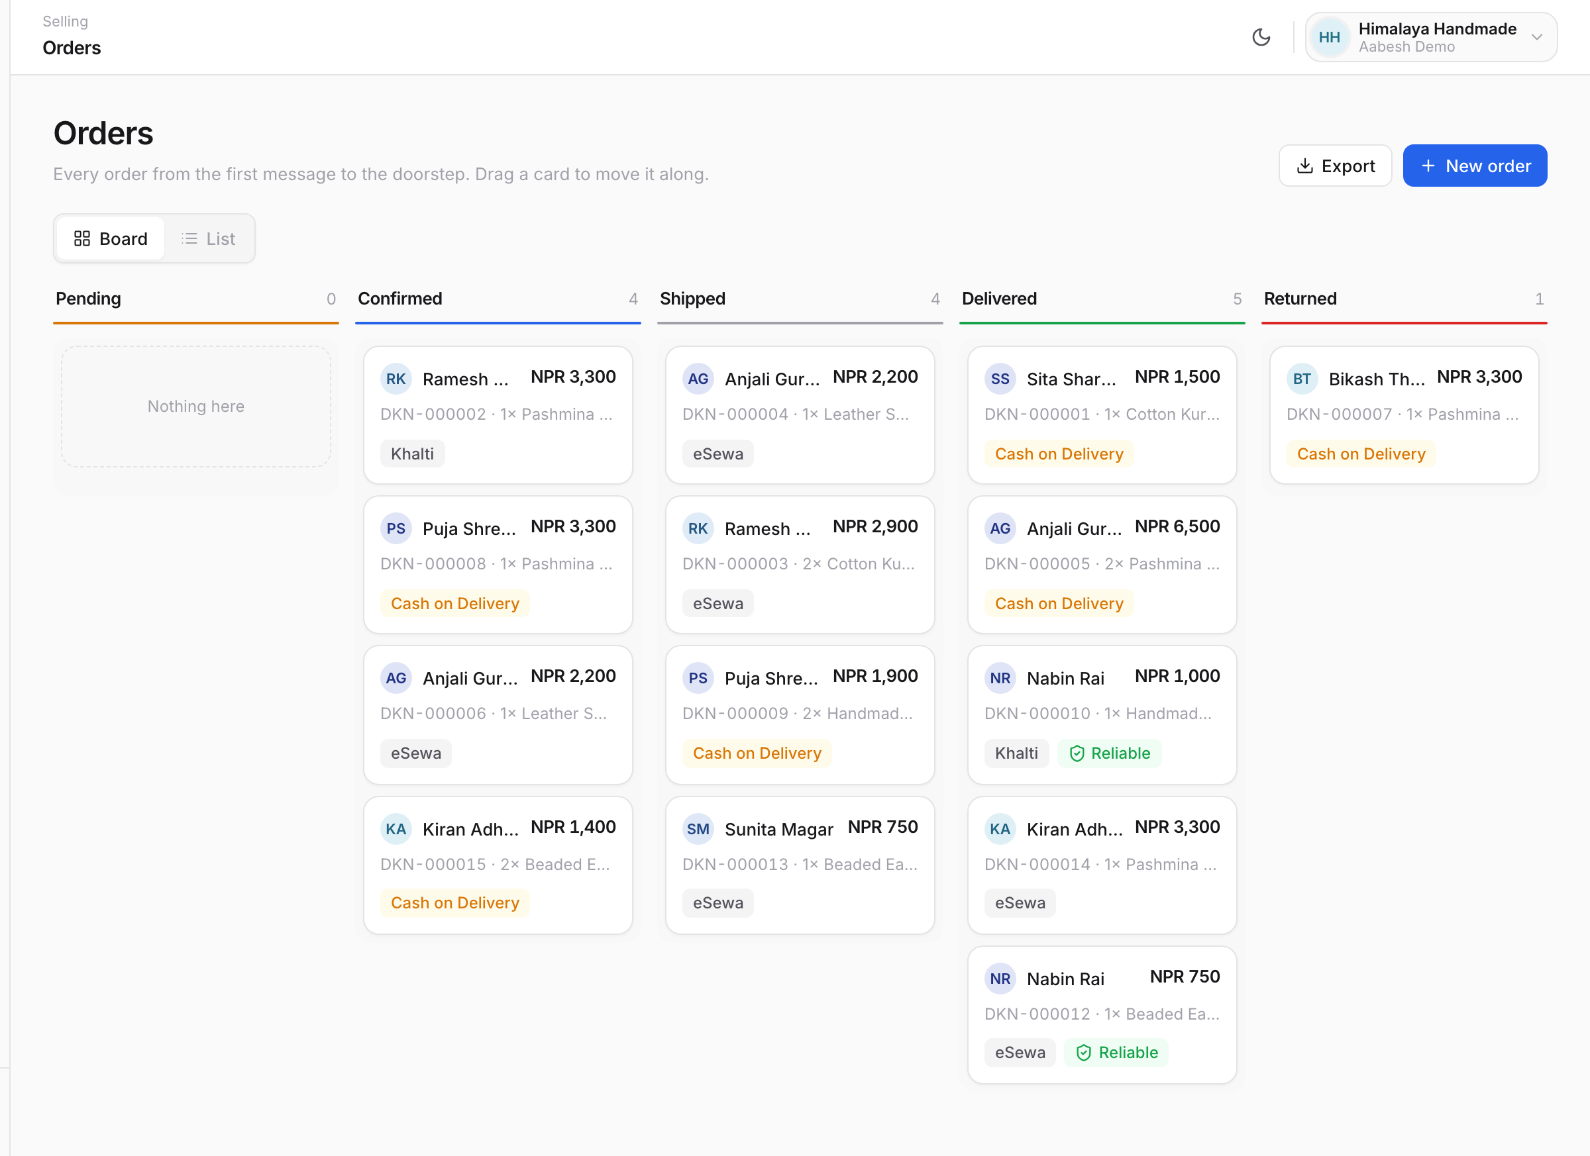Export orders with the Export button

coord(1335,166)
